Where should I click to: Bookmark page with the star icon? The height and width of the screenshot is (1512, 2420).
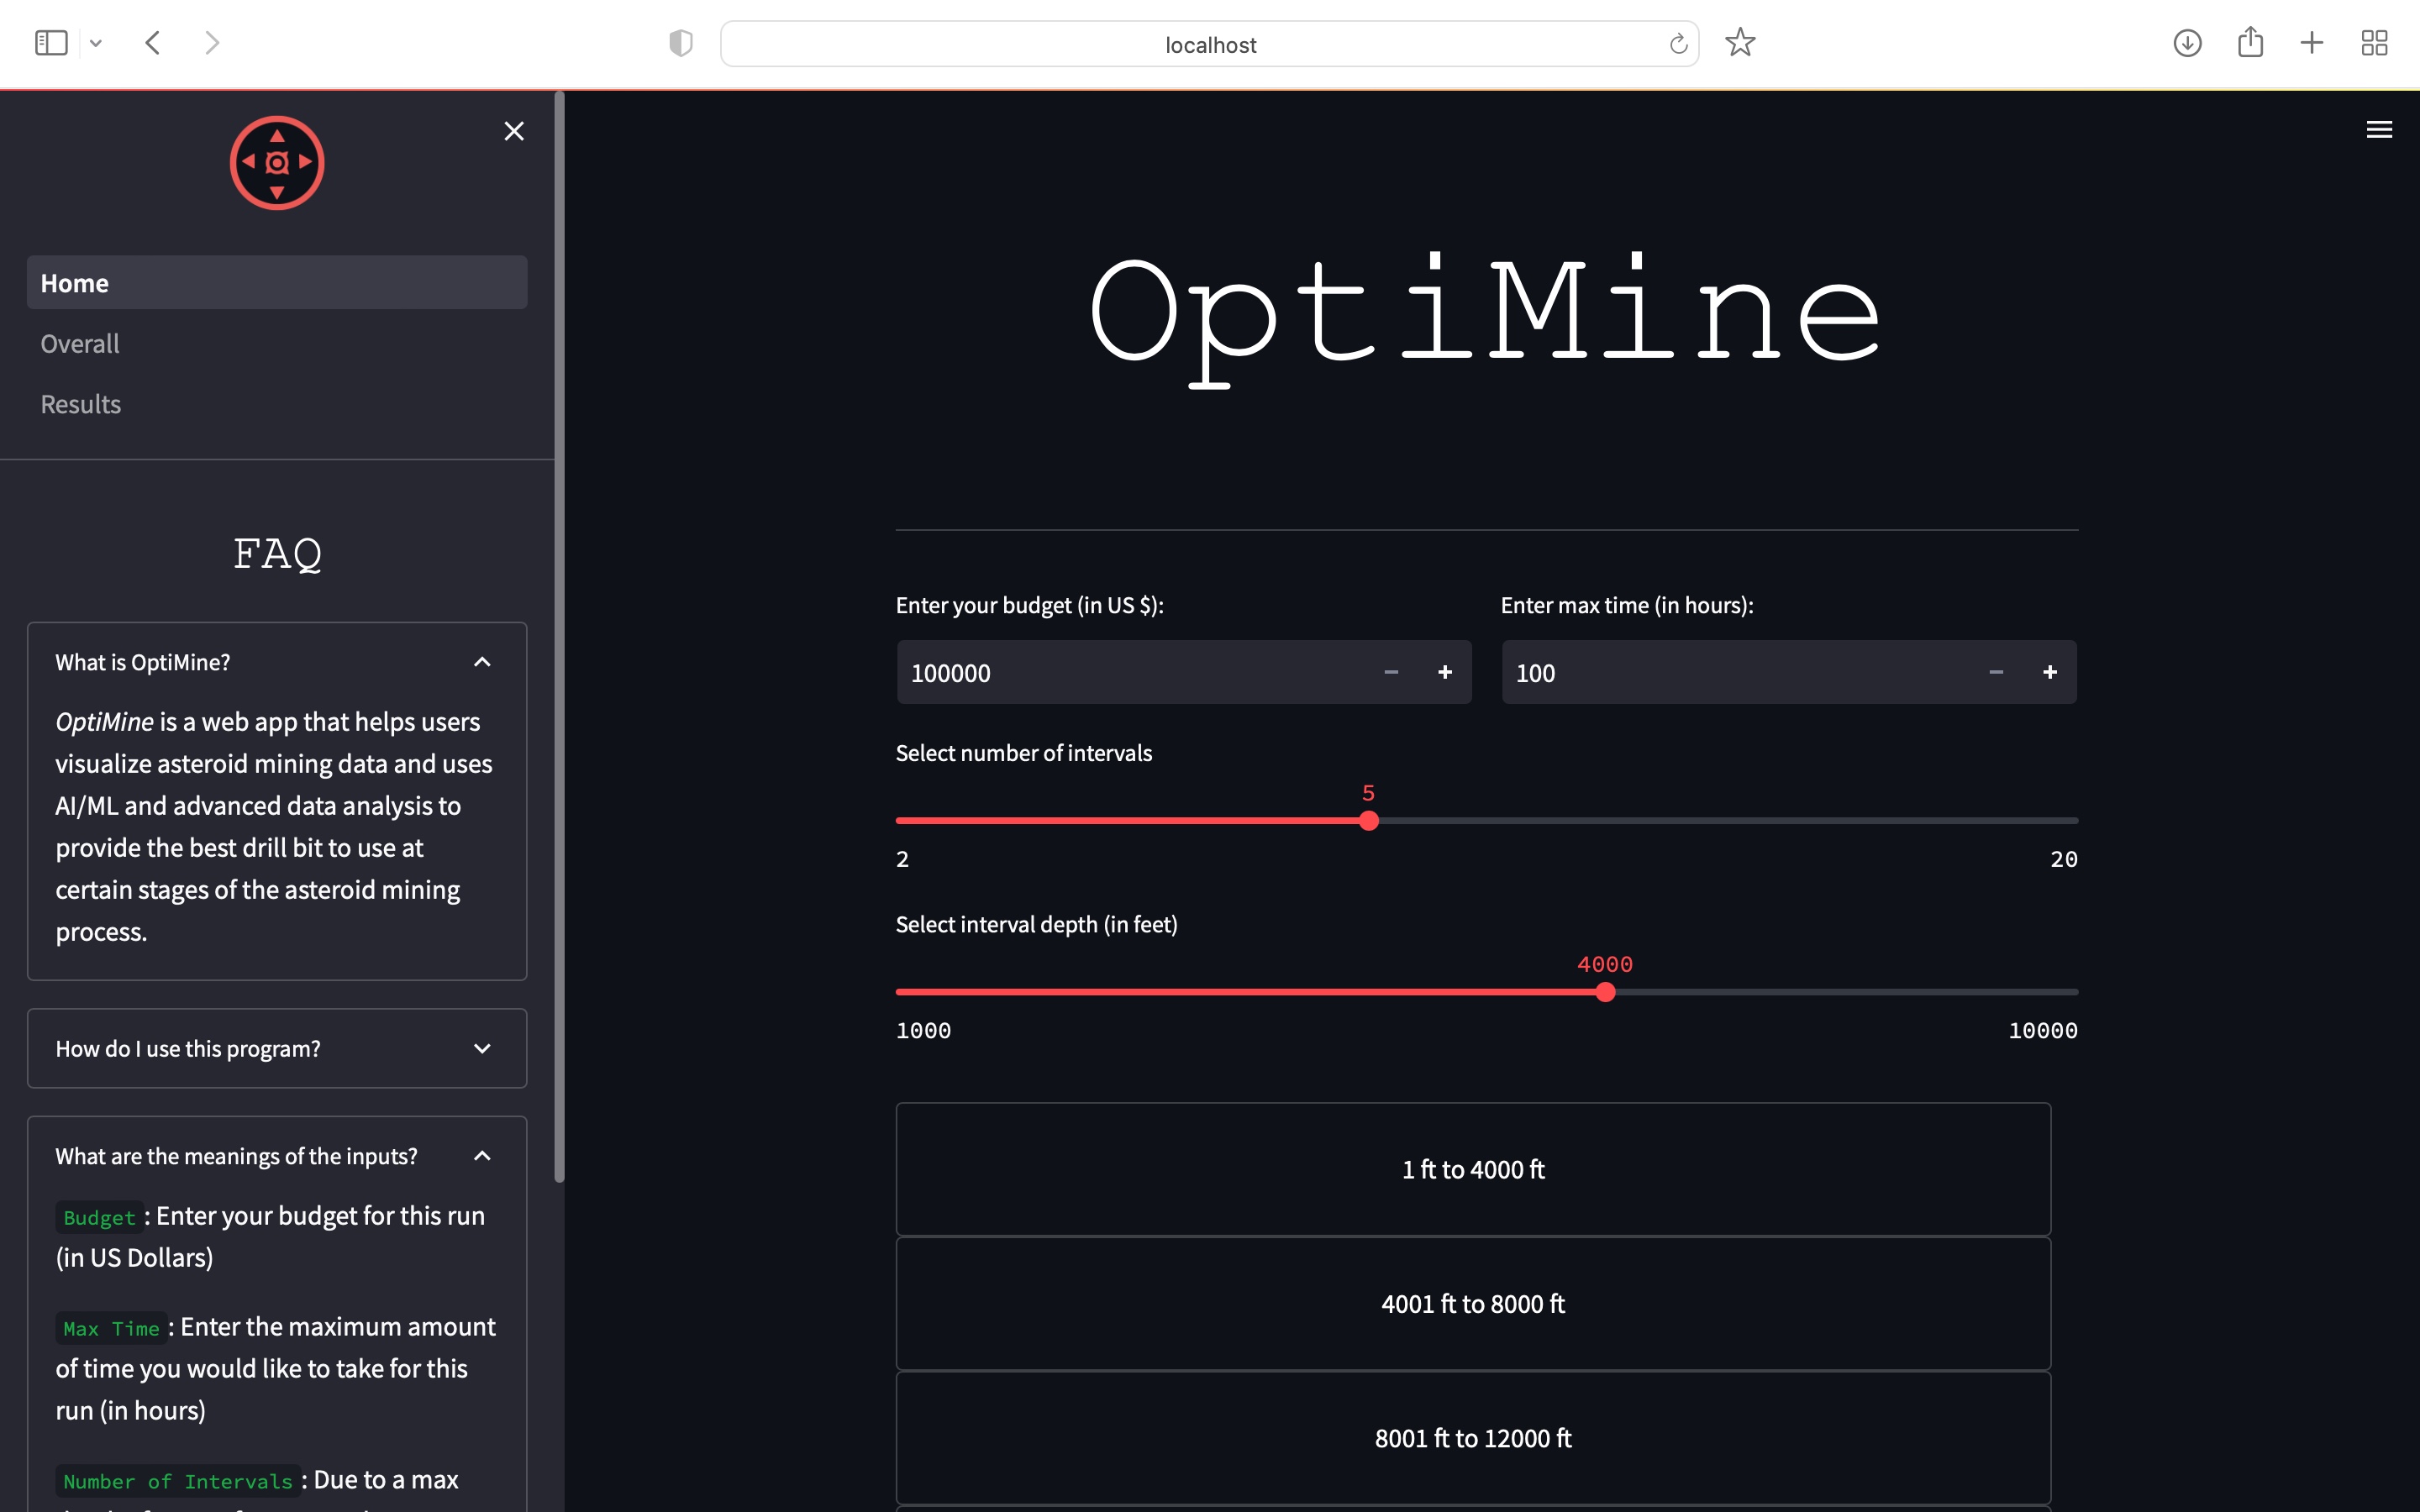(1740, 43)
